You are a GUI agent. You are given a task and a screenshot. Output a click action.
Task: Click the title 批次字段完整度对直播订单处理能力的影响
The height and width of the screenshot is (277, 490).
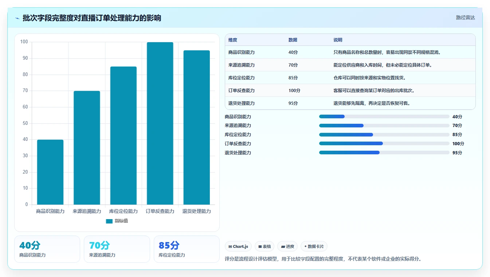(92, 18)
